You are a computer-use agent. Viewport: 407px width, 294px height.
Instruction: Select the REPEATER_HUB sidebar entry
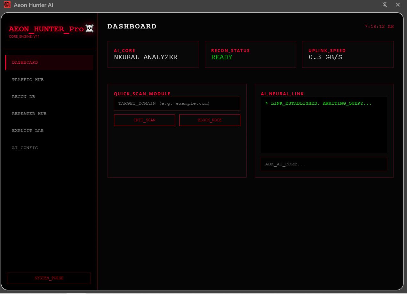tap(29, 114)
